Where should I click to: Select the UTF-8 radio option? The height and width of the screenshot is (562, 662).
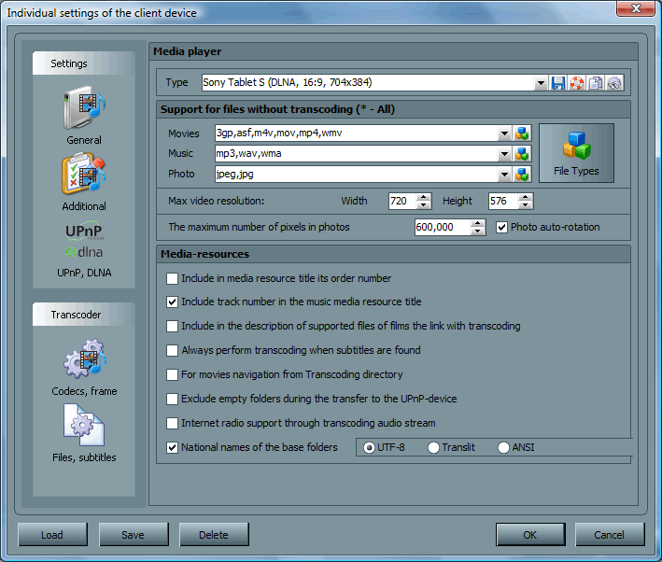(x=369, y=447)
